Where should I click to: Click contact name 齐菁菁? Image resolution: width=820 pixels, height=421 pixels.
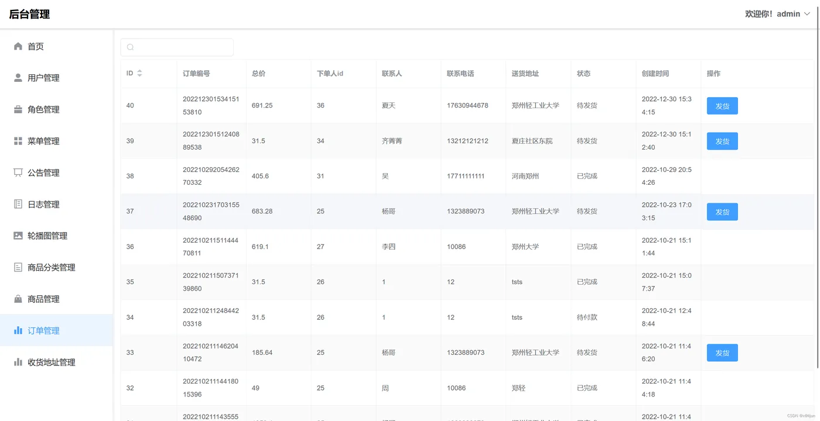[x=392, y=141]
